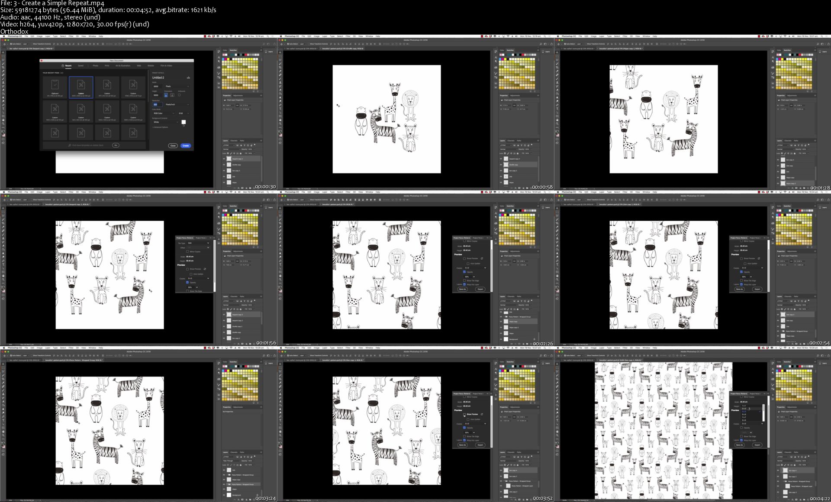The image size is (831, 502).
Task: Check the Artboards checkbox in New Document dialog
Action: (179, 95)
